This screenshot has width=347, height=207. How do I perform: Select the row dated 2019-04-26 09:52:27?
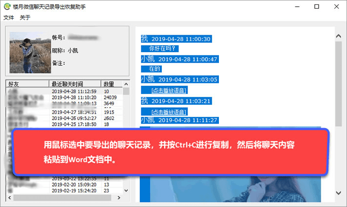click(x=64, y=118)
